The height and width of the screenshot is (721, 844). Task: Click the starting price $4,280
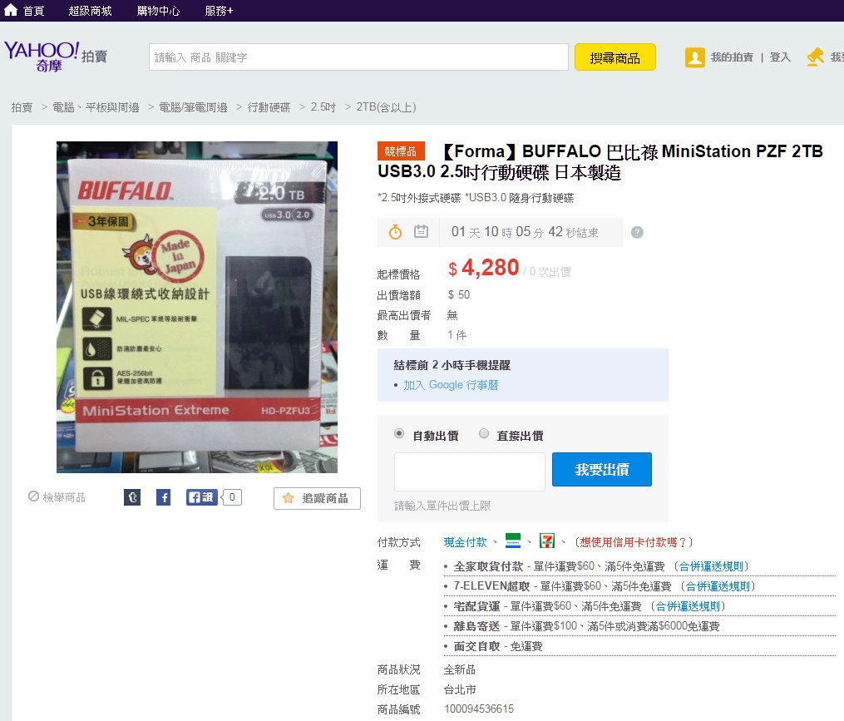point(484,268)
